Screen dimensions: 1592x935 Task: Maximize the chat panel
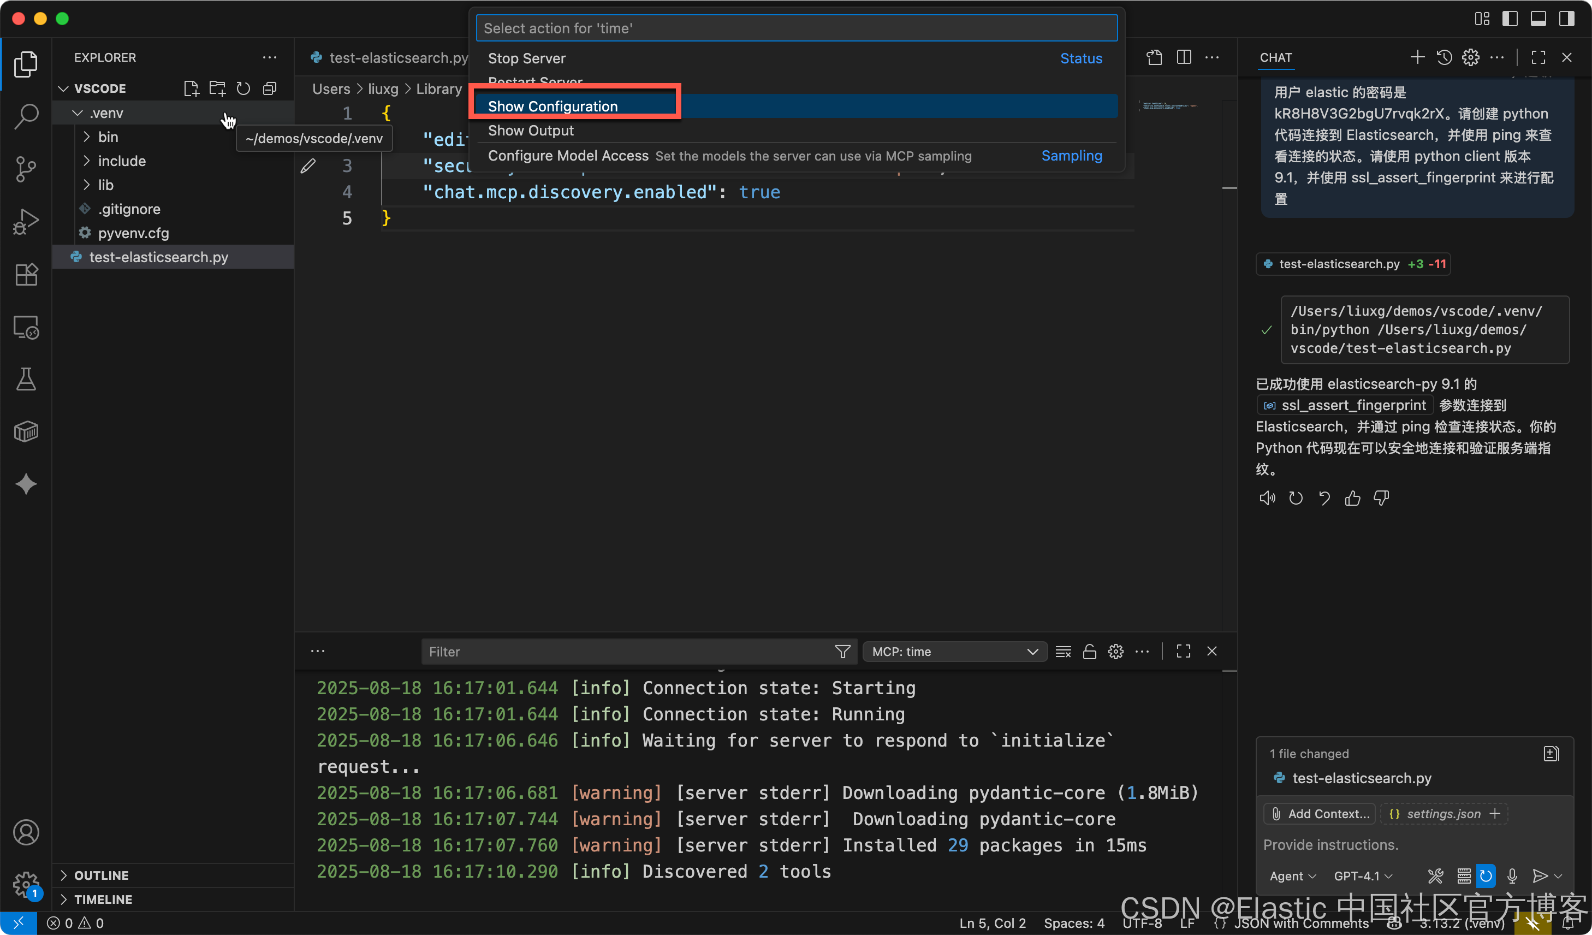coord(1538,57)
